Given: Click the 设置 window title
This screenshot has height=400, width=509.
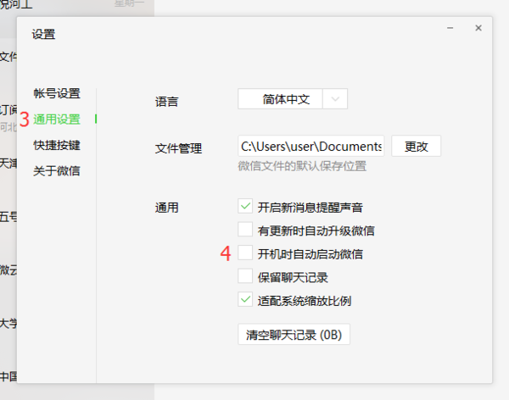Looking at the screenshot, I should (43, 34).
